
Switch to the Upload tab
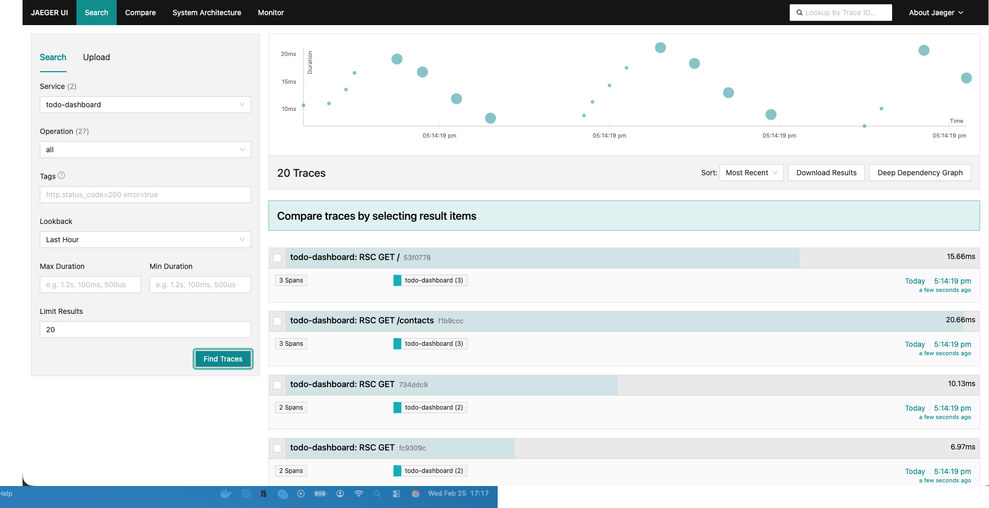pyautogui.click(x=96, y=58)
